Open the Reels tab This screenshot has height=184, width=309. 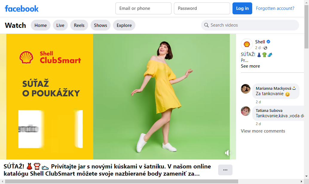click(79, 25)
